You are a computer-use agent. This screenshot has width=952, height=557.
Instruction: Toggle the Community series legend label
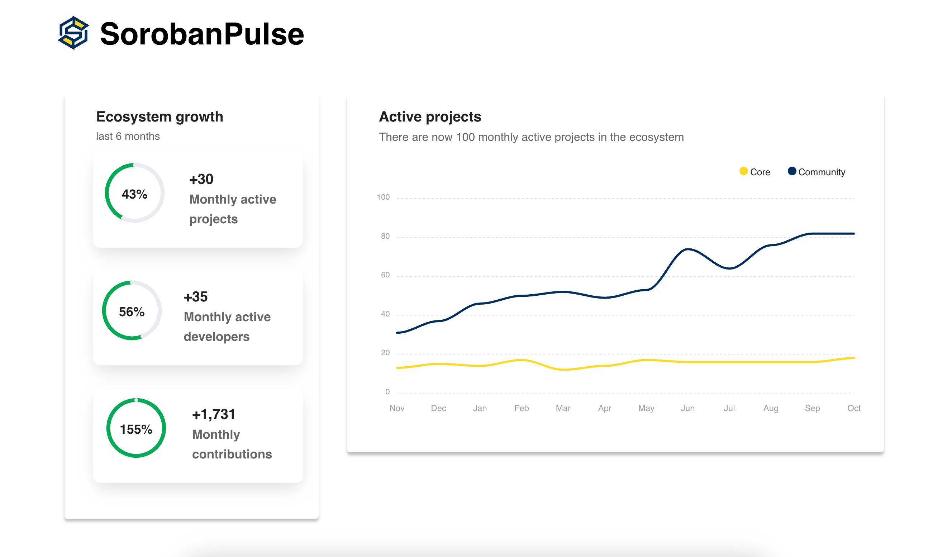(821, 172)
